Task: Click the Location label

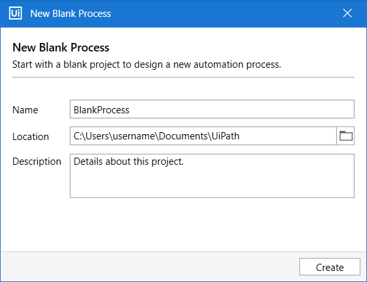Action: pyautogui.click(x=31, y=137)
